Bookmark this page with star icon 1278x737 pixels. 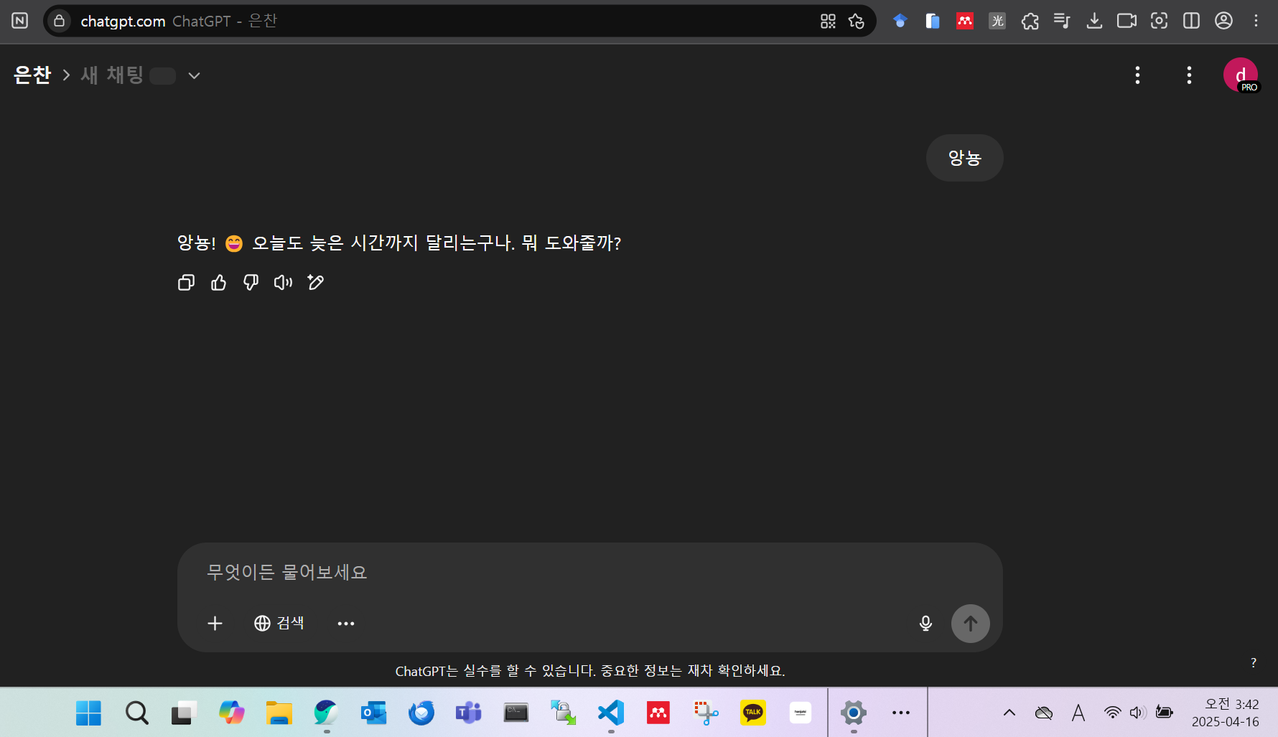click(856, 21)
